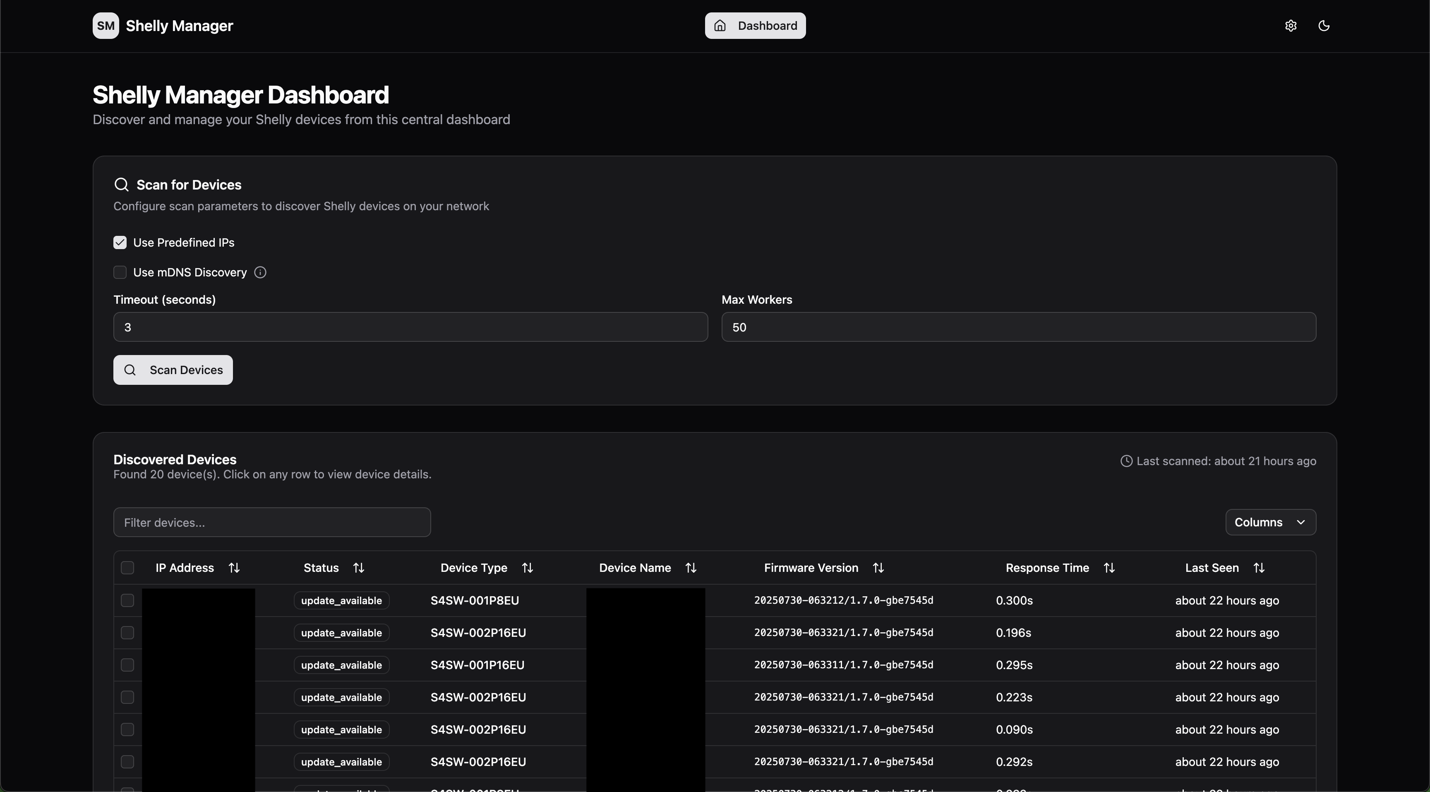1430x792 pixels.
Task: Check the row with response time 0.223s
Action: [x=128, y=697]
